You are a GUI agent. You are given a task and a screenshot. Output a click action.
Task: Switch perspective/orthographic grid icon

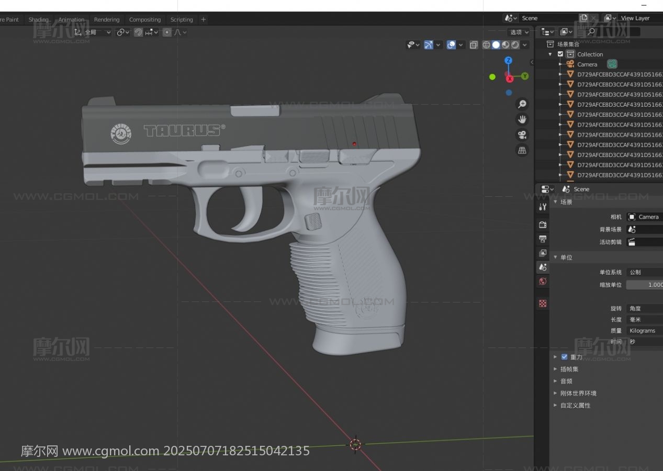522,150
